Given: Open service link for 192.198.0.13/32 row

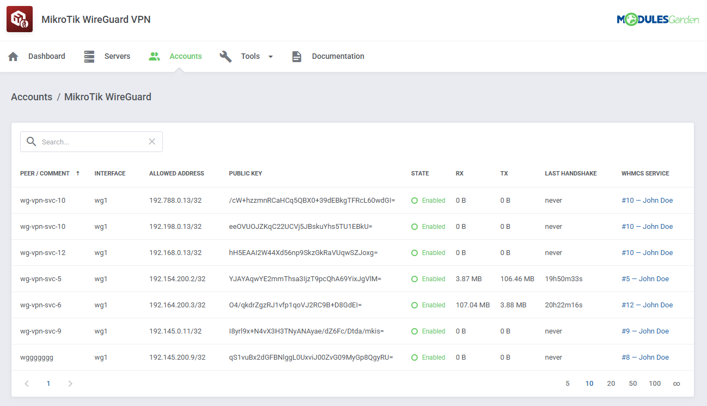Looking at the screenshot, I should [647, 227].
